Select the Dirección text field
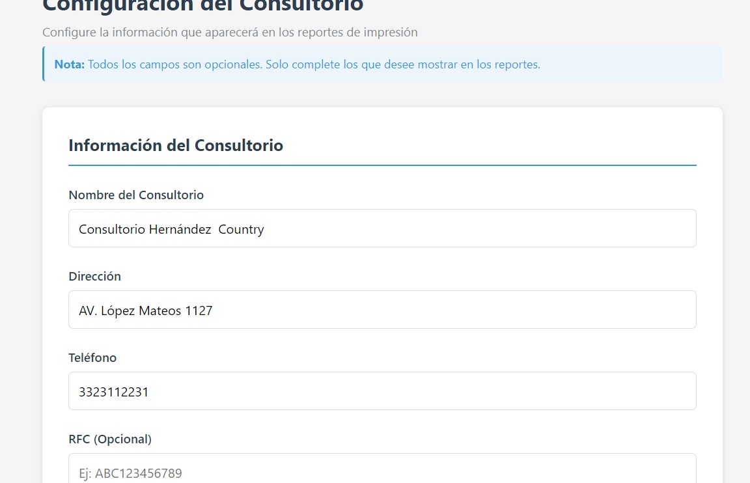The height and width of the screenshot is (483, 750). pos(382,309)
